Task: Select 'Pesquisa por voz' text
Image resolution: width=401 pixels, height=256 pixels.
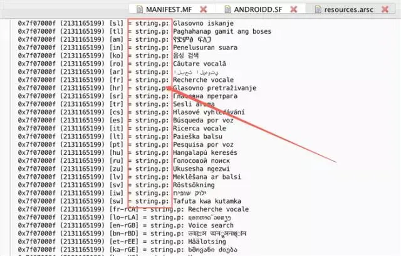Action: tap(203, 145)
